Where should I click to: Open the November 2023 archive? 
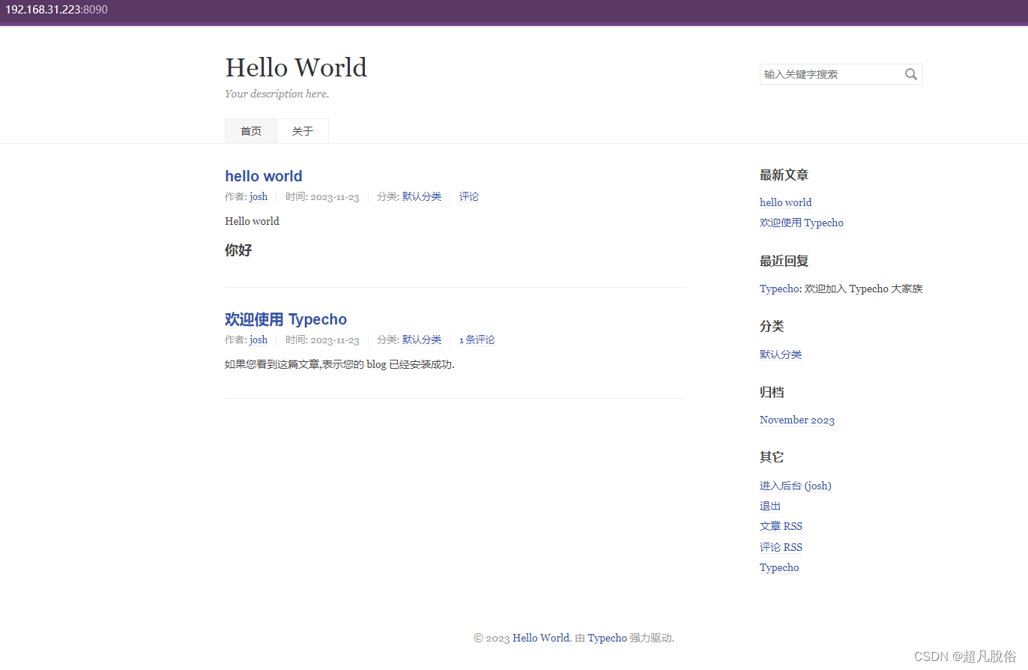click(x=796, y=420)
